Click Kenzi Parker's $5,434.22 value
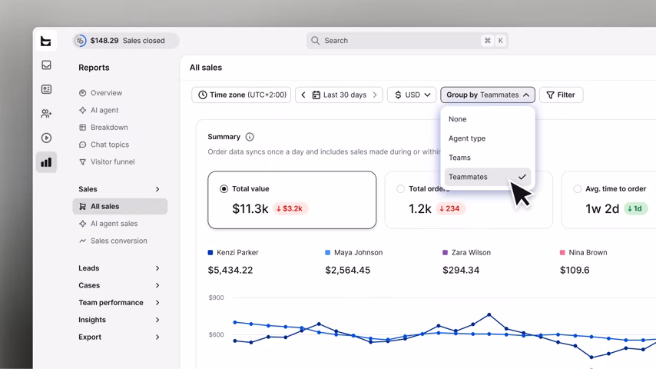 [230, 270]
